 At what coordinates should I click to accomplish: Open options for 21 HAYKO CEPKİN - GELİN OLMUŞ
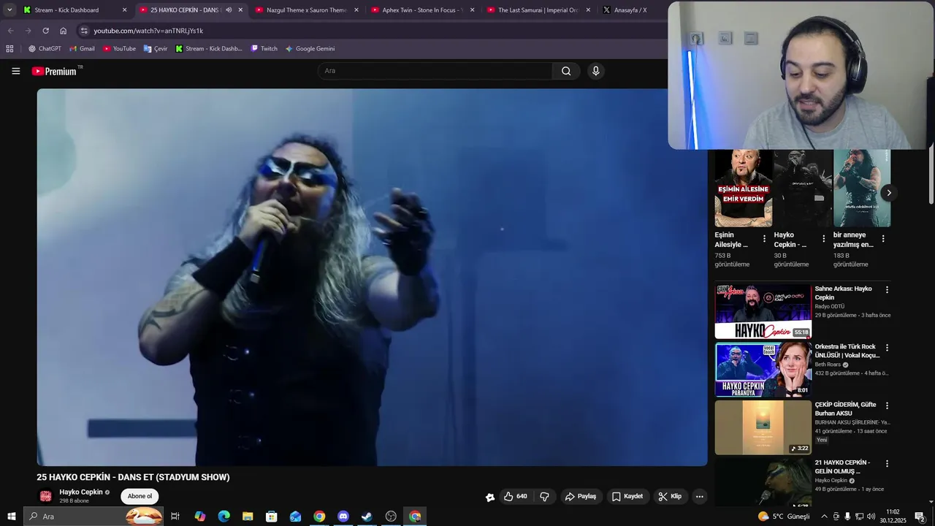pos(887,464)
